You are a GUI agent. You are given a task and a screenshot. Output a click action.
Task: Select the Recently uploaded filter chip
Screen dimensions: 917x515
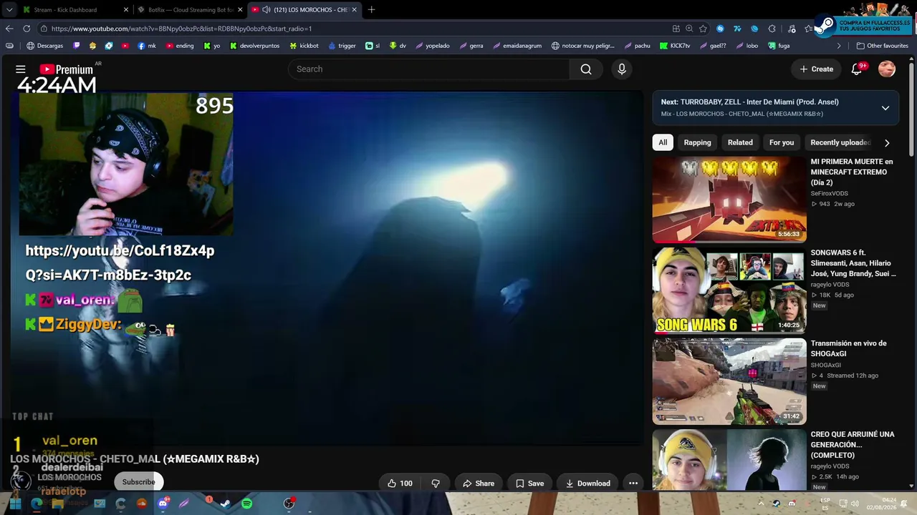tap(840, 142)
